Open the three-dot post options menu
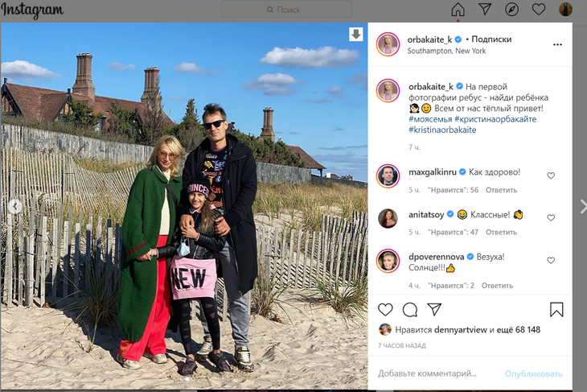Image resolution: width=587 pixels, height=392 pixels. (x=557, y=44)
